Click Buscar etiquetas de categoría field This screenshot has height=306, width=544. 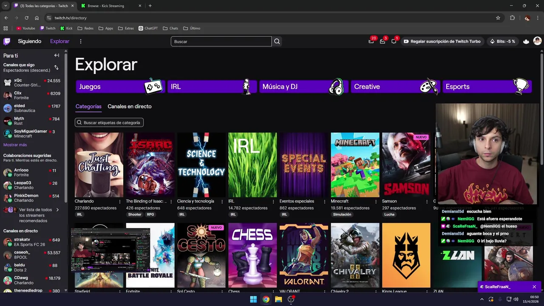pyautogui.click(x=109, y=122)
